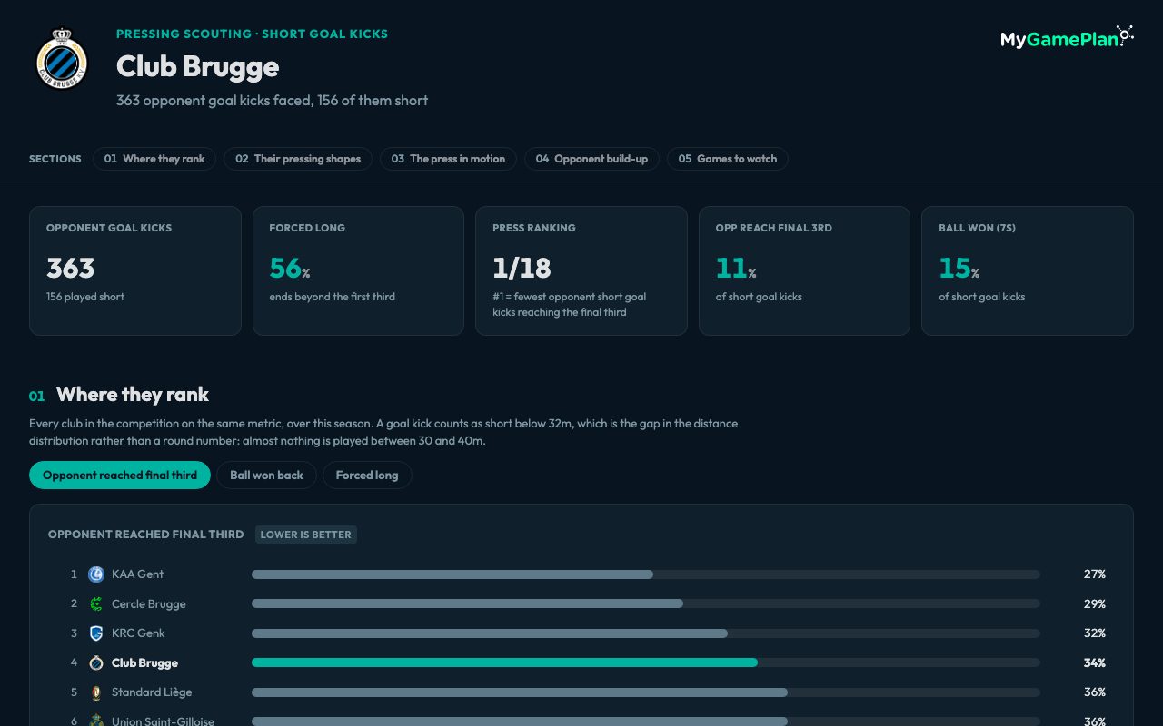Viewport: 1163px width, 726px height.
Task: Click the Opponent Goal Kicks 363 card
Action: pos(135,271)
